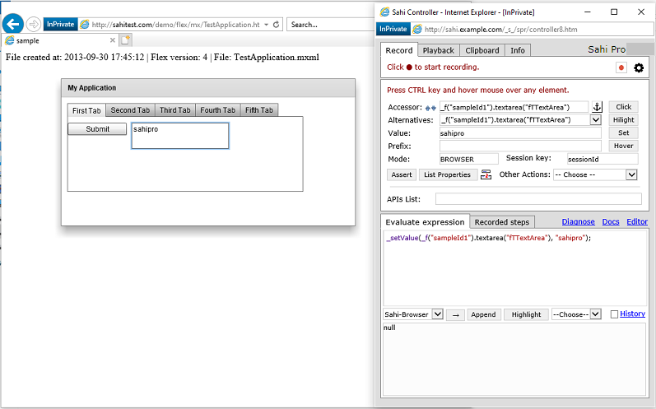The width and height of the screenshot is (656, 409).
Task: Open the Fourth Tab in My Application
Action: [217, 110]
